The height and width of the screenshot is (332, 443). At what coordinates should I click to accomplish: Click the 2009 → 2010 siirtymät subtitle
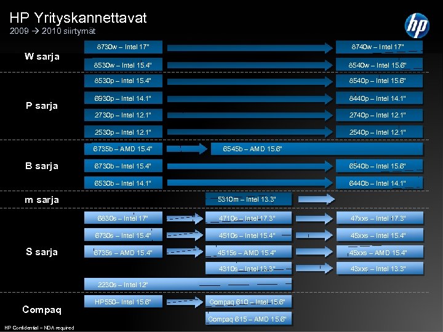(52, 31)
